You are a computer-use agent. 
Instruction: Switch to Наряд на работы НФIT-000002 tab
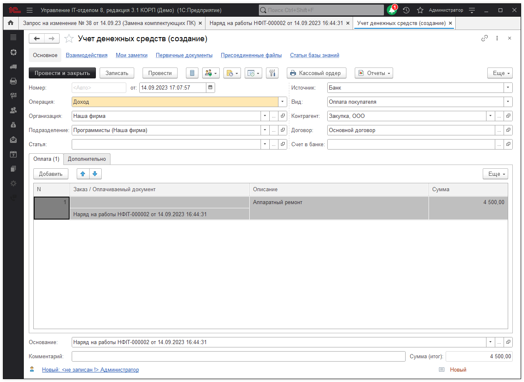point(276,23)
